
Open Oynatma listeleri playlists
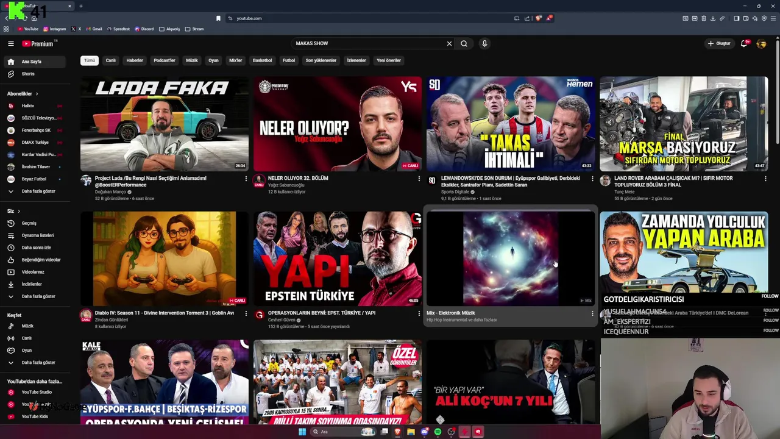[36, 235]
